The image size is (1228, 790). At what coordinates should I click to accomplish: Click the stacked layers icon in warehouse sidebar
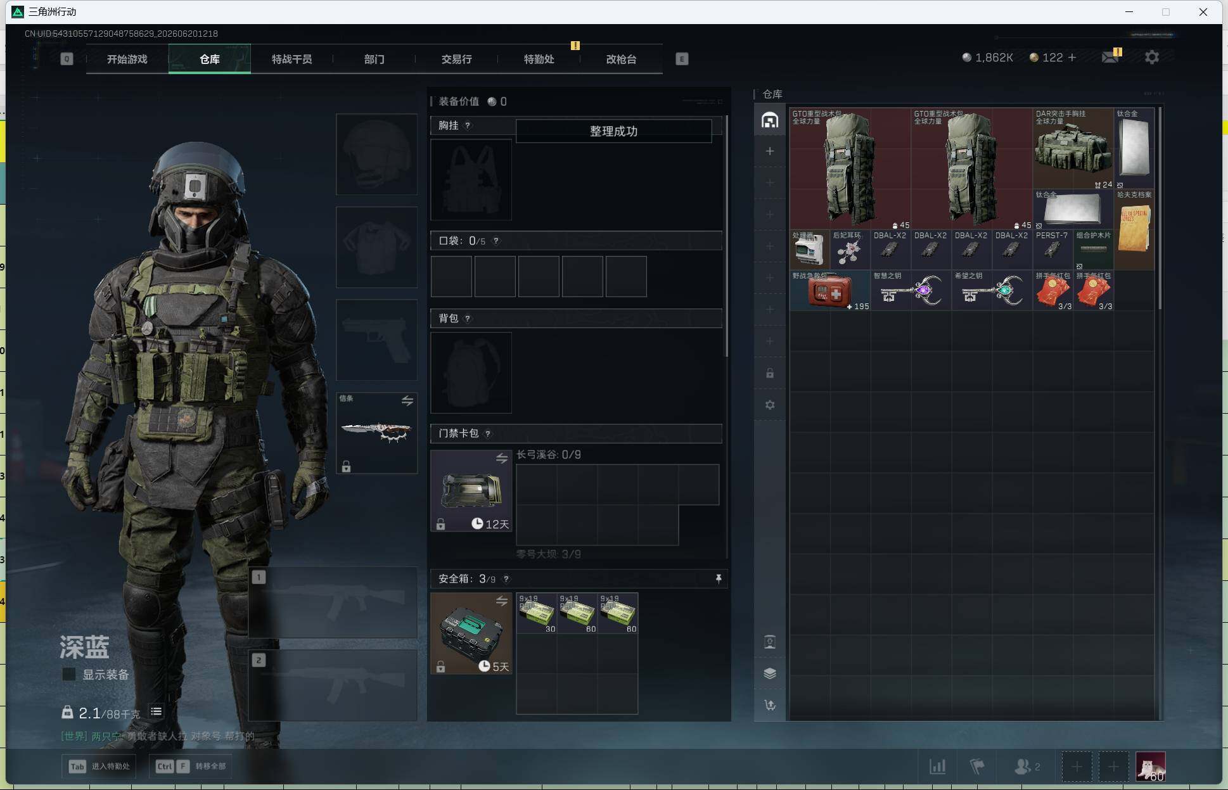pyautogui.click(x=770, y=673)
